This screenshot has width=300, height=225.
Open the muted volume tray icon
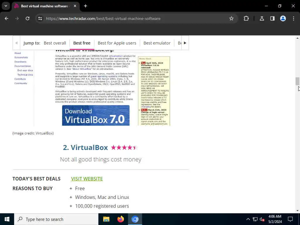262,219
